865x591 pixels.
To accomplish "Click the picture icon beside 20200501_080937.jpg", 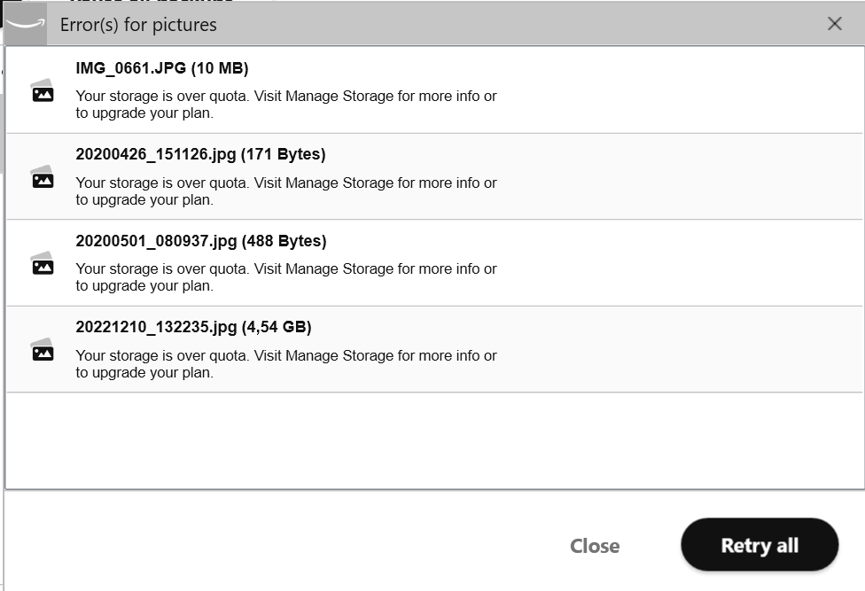I will [x=43, y=263].
